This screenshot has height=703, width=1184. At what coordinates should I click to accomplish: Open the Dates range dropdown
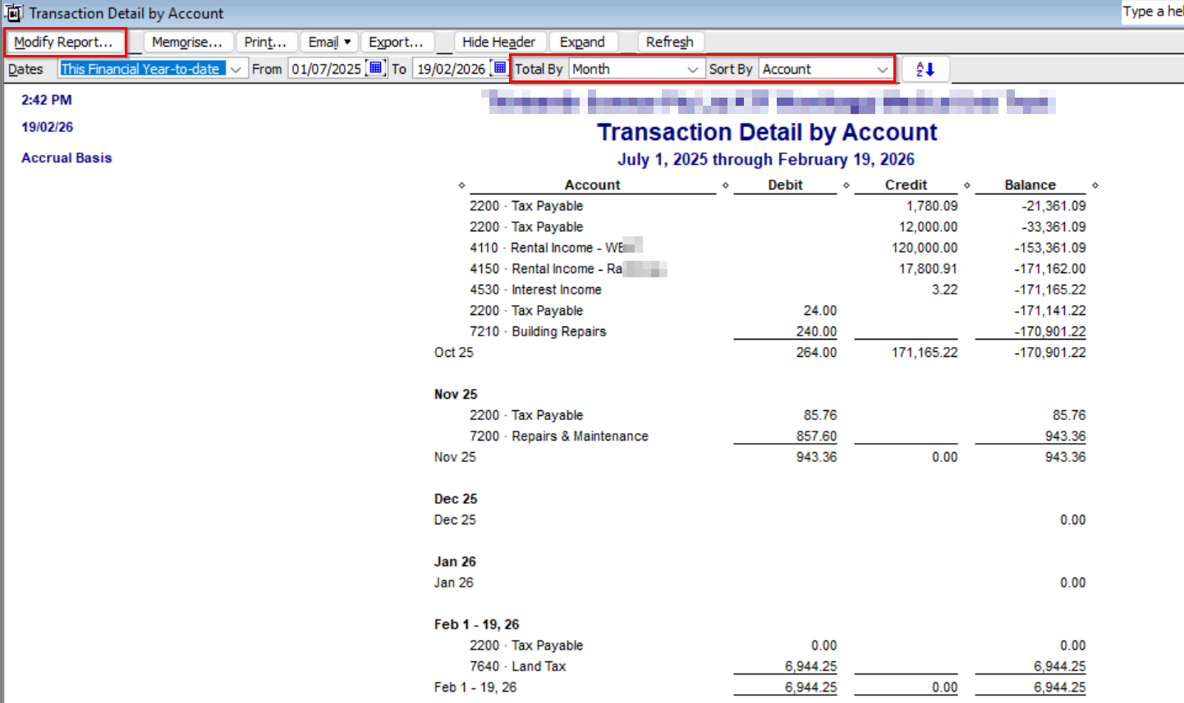pos(235,69)
